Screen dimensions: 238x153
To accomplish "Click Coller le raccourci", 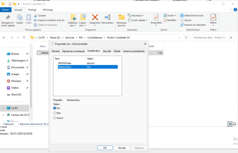I will tap(46, 25).
